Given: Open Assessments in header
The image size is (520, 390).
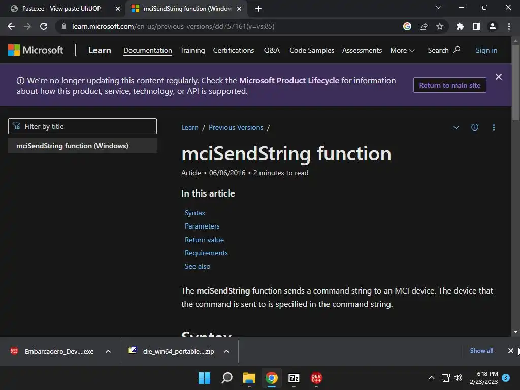Looking at the screenshot, I should (362, 50).
